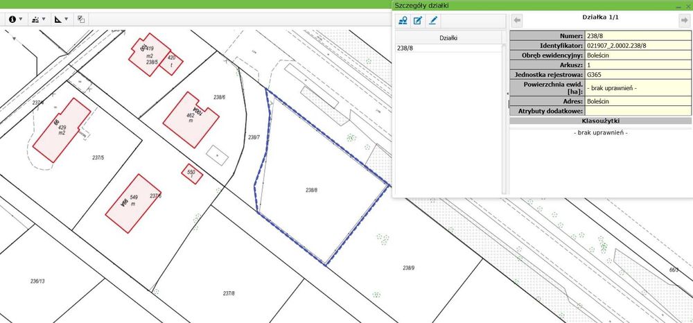693x323 pixels.
Task: Click the Klasoużytki section header
Action: click(x=600, y=120)
